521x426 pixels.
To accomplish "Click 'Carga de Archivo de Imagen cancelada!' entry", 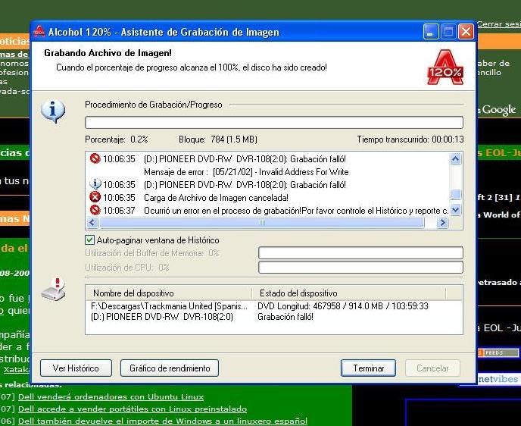I will [x=216, y=198].
